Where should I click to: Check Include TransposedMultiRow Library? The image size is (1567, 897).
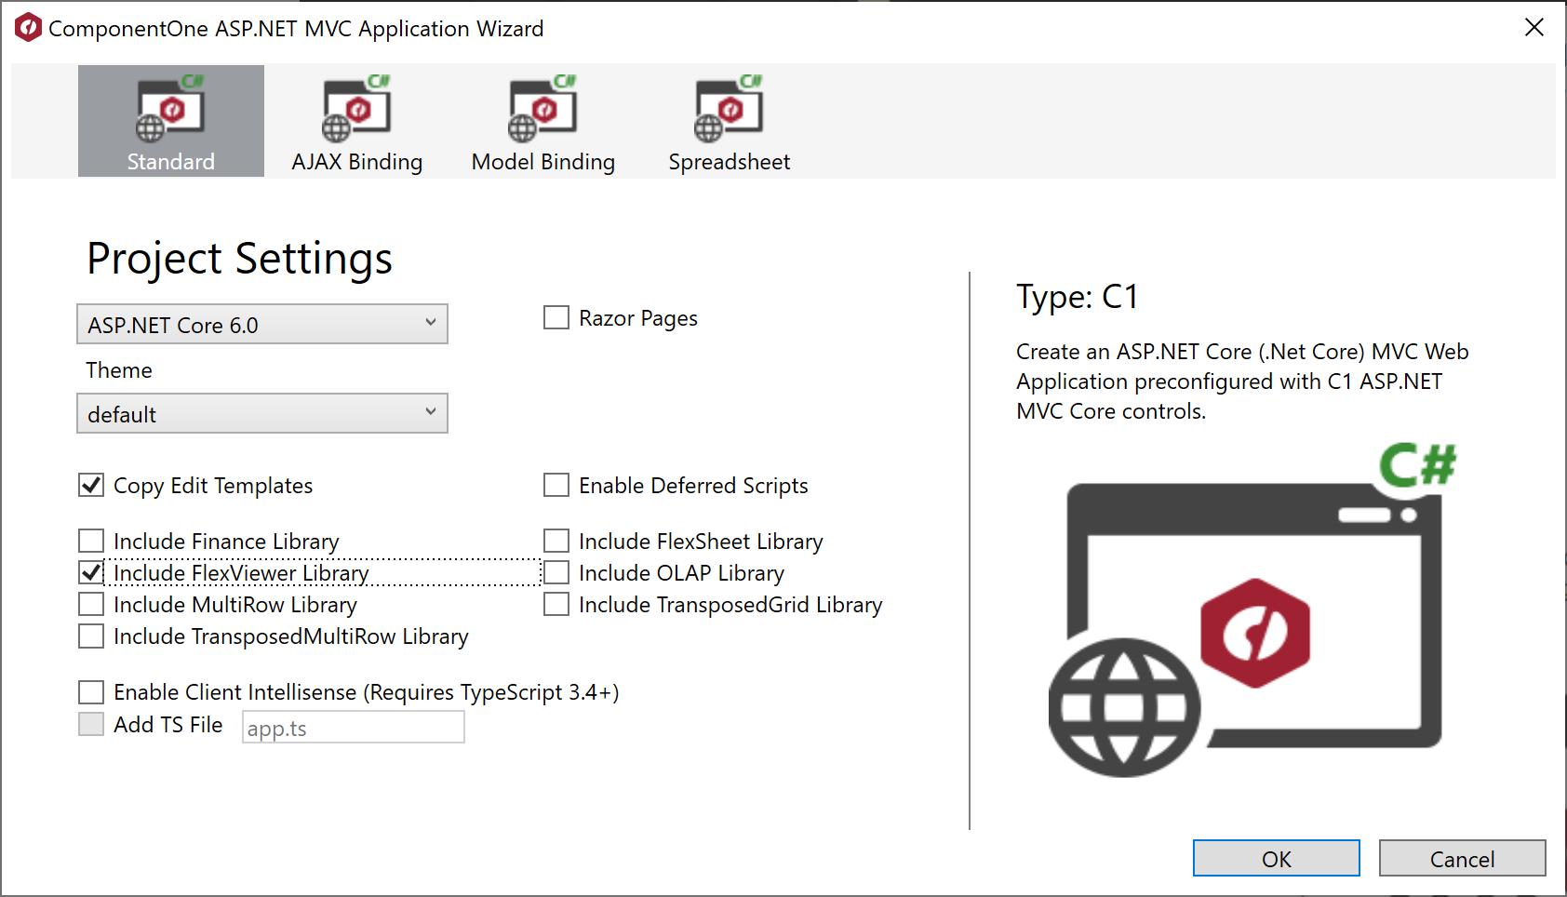(91, 636)
